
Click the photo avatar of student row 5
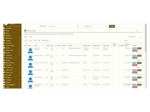[30, 80]
